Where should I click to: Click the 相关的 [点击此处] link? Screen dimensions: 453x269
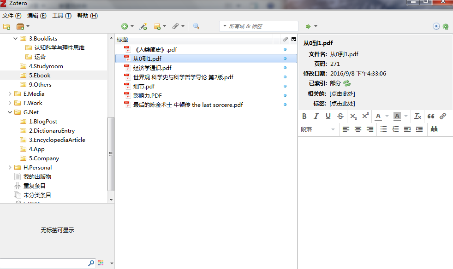[342, 94]
